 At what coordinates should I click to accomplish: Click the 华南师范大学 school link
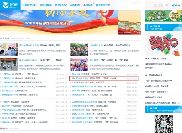[96, 45]
